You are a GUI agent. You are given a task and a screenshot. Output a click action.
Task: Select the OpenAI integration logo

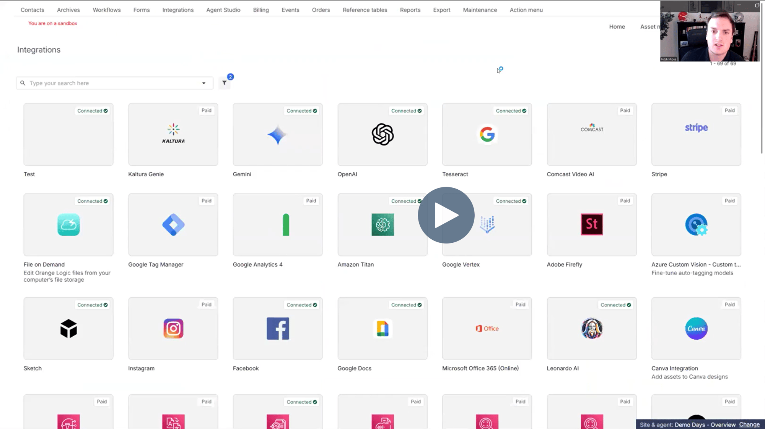(x=382, y=134)
